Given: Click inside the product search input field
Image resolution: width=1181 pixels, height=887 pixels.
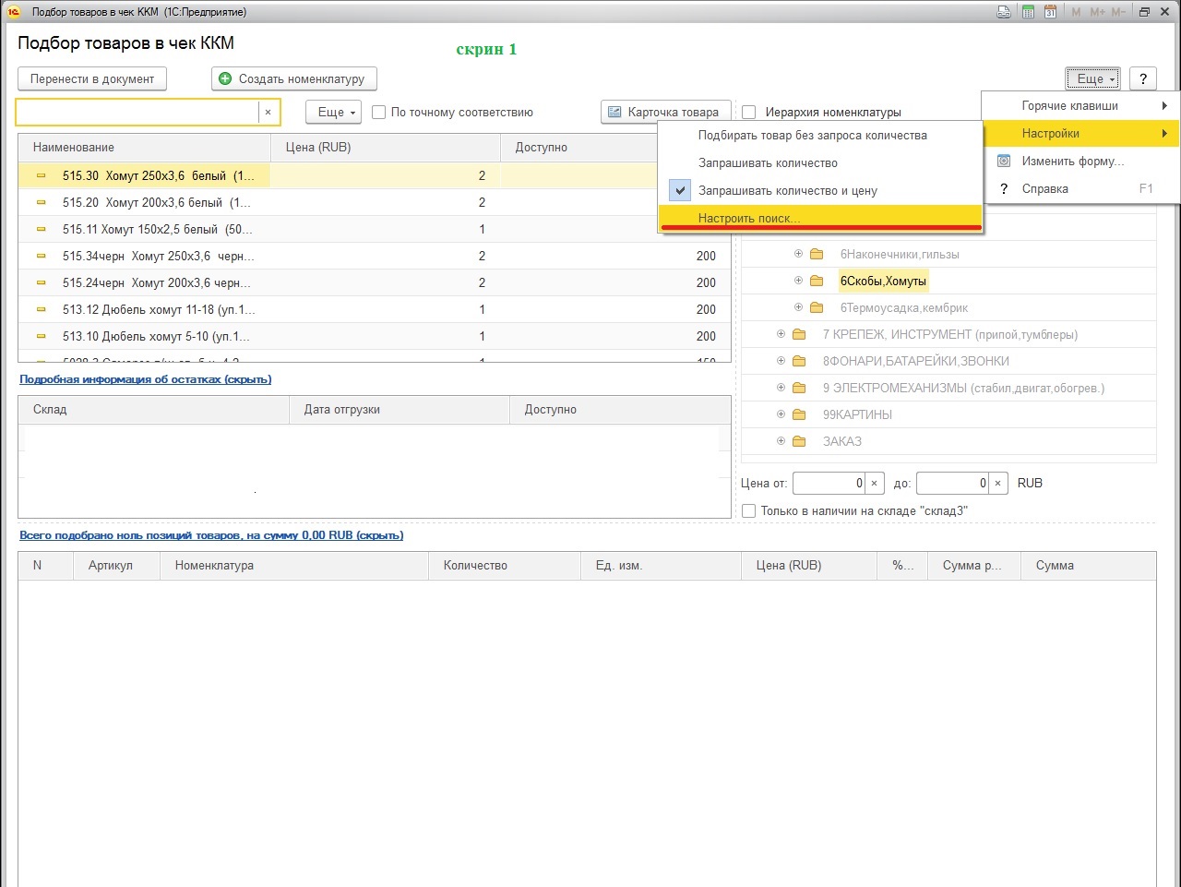Looking at the screenshot, I should click(137, 112).
